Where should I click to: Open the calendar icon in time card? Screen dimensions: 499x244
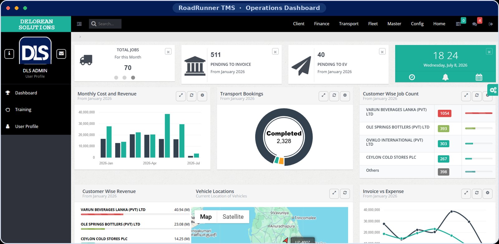click(479, 77)
